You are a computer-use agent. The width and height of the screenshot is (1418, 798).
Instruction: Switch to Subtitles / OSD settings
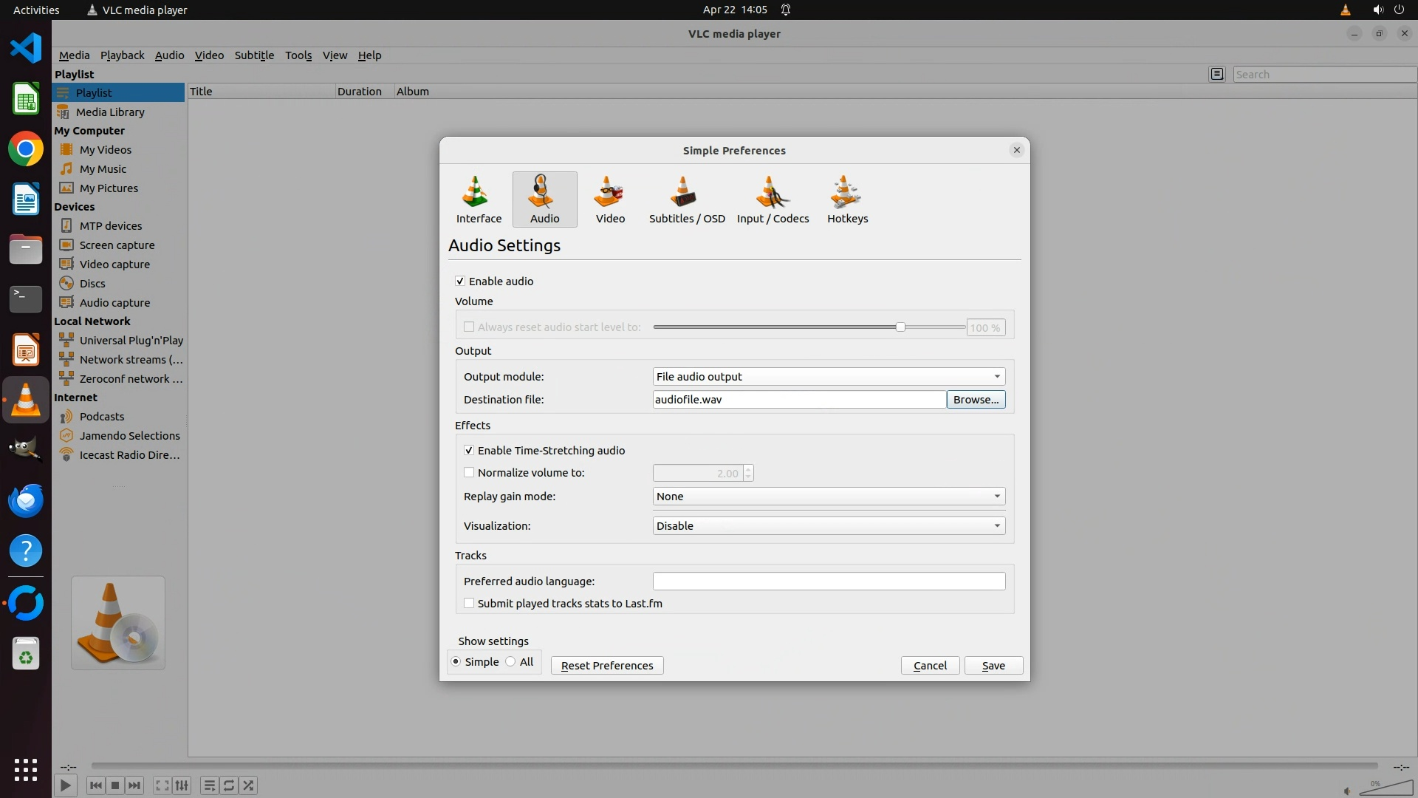click(x=686, y=199)
